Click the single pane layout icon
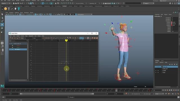The image size is (180, 101). pos(2,43)
